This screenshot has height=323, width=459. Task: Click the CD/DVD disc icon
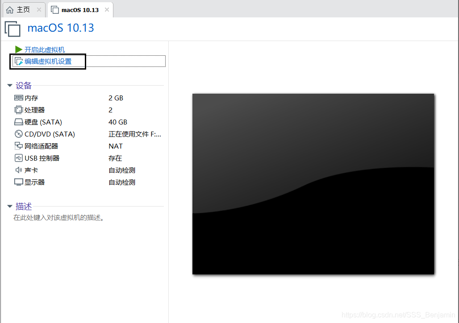pos(18,134)
